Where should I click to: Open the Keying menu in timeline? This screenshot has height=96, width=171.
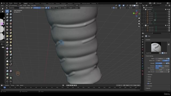point(13,85)
